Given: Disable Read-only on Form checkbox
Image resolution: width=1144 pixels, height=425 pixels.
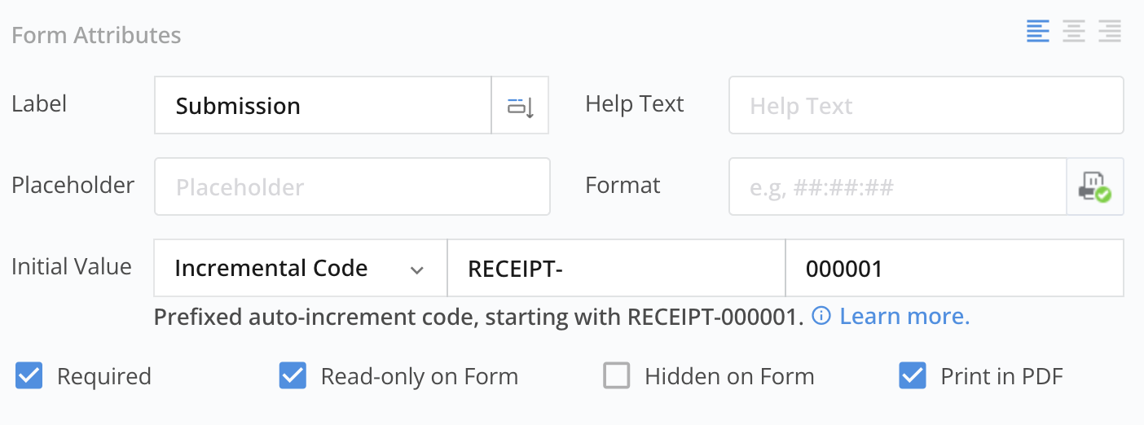Looking at the screenshot, I should tap(293, 376).
